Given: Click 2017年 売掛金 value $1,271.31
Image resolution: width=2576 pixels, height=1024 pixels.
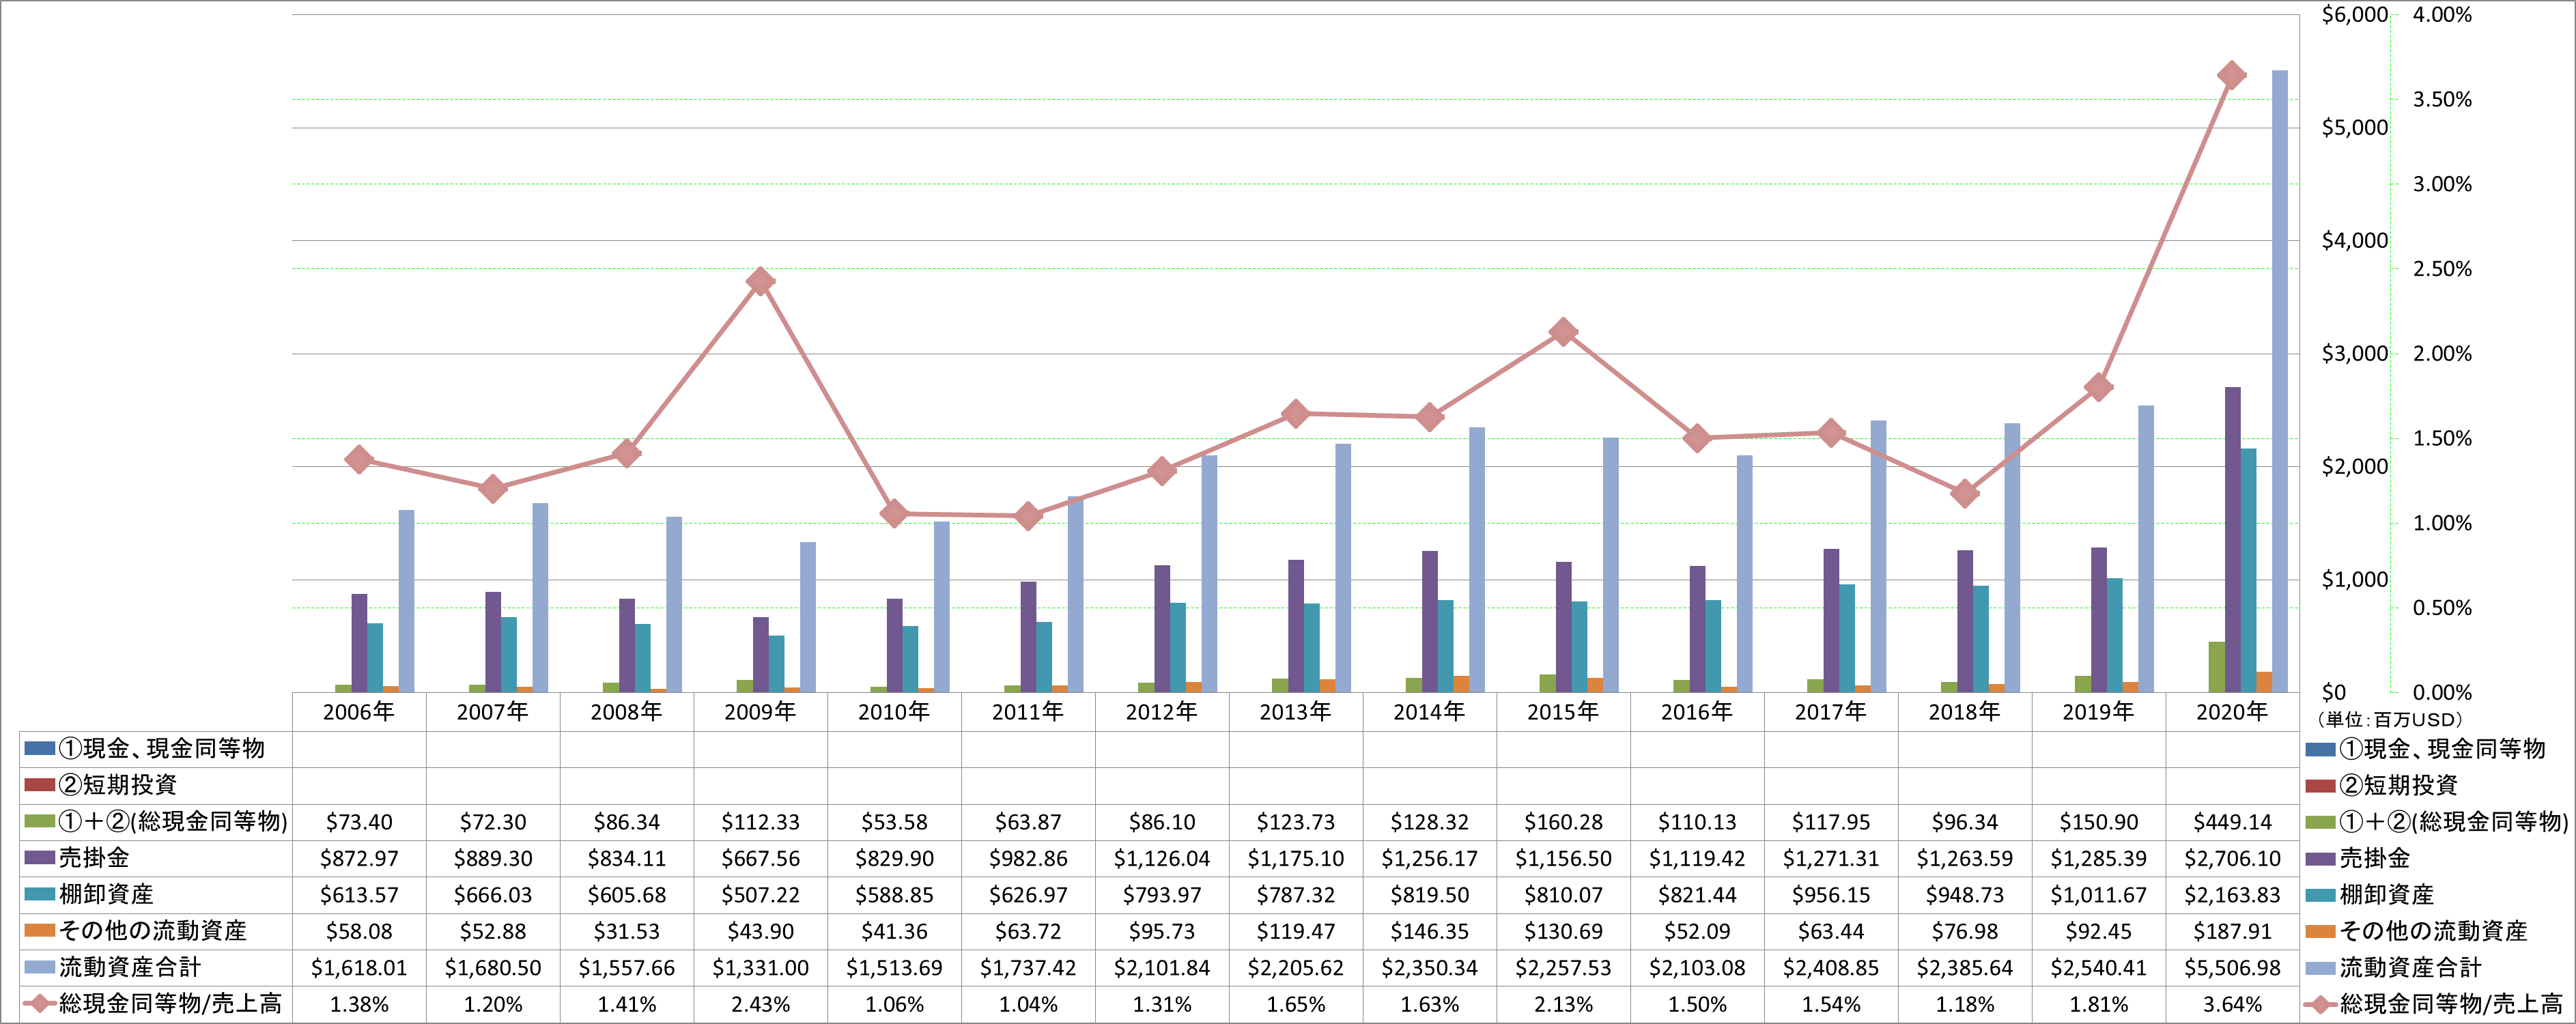Looking at the screenshot, I should click(1831, 859).
